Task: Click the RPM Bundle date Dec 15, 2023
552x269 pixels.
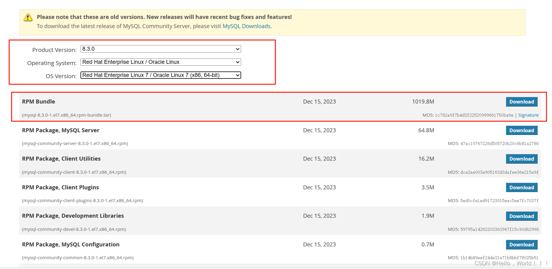Action: (x=319, y=102)
